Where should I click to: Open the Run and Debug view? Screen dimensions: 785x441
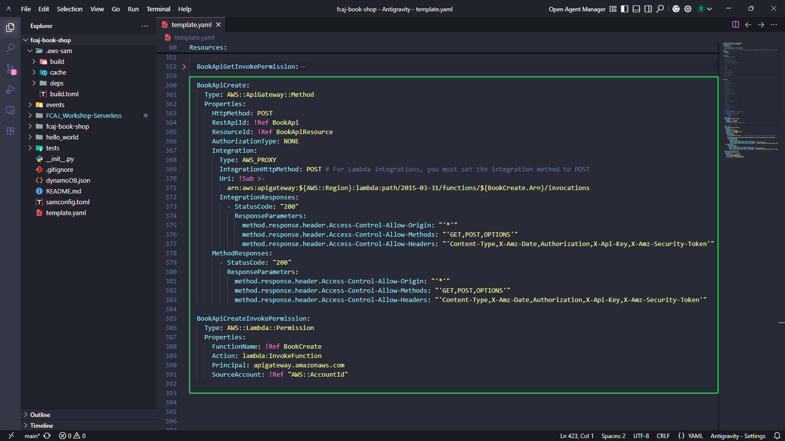10,90
